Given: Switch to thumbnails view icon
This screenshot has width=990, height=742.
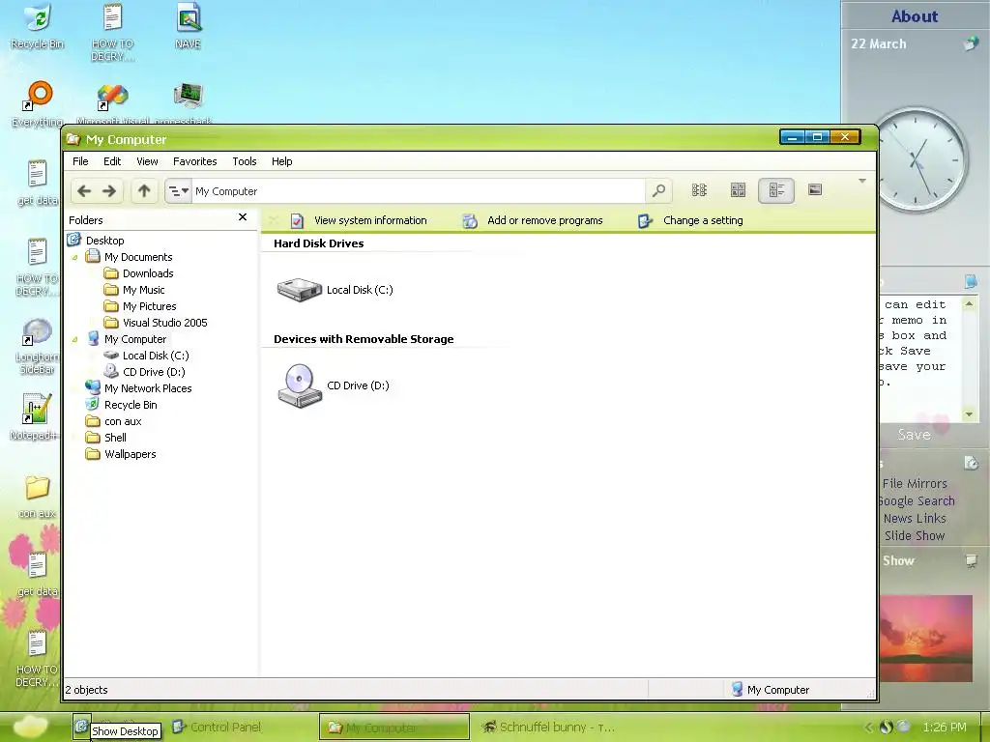Looking at the screenshot, I should tap(699, 190).
